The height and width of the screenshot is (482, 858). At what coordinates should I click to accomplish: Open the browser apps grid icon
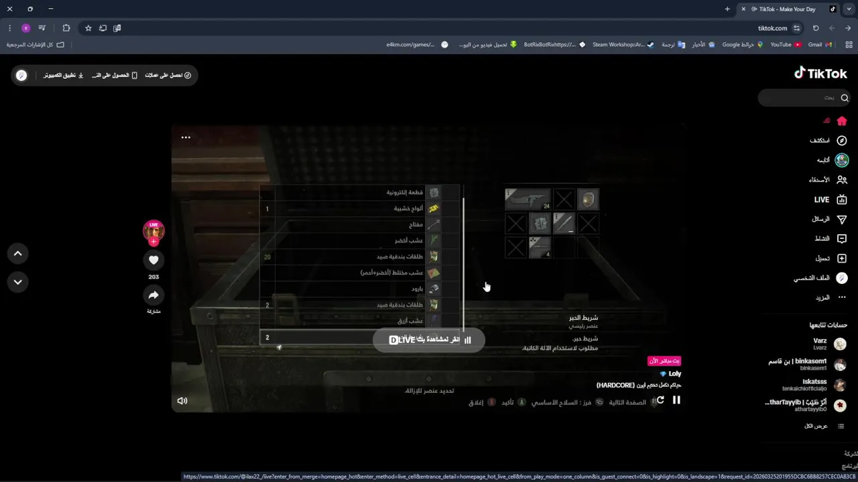click(x=847, y=44)
